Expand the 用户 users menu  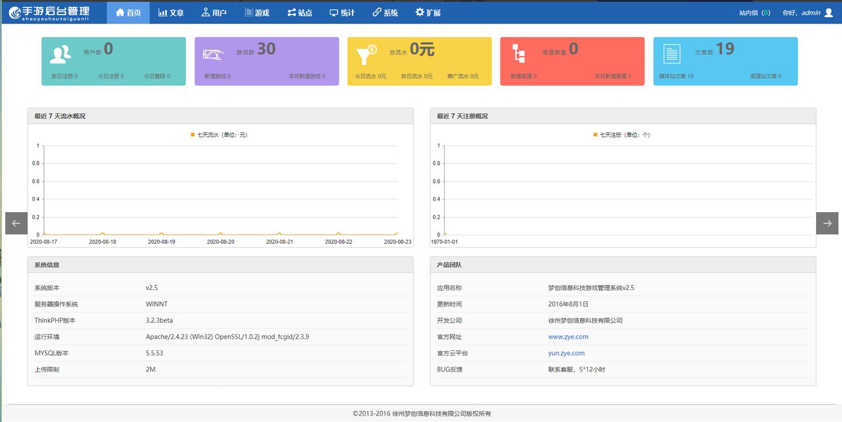(214, 12)
